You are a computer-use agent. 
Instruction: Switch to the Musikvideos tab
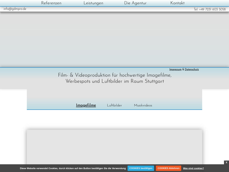143,105
